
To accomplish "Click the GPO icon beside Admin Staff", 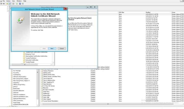I will pos(42,97).
